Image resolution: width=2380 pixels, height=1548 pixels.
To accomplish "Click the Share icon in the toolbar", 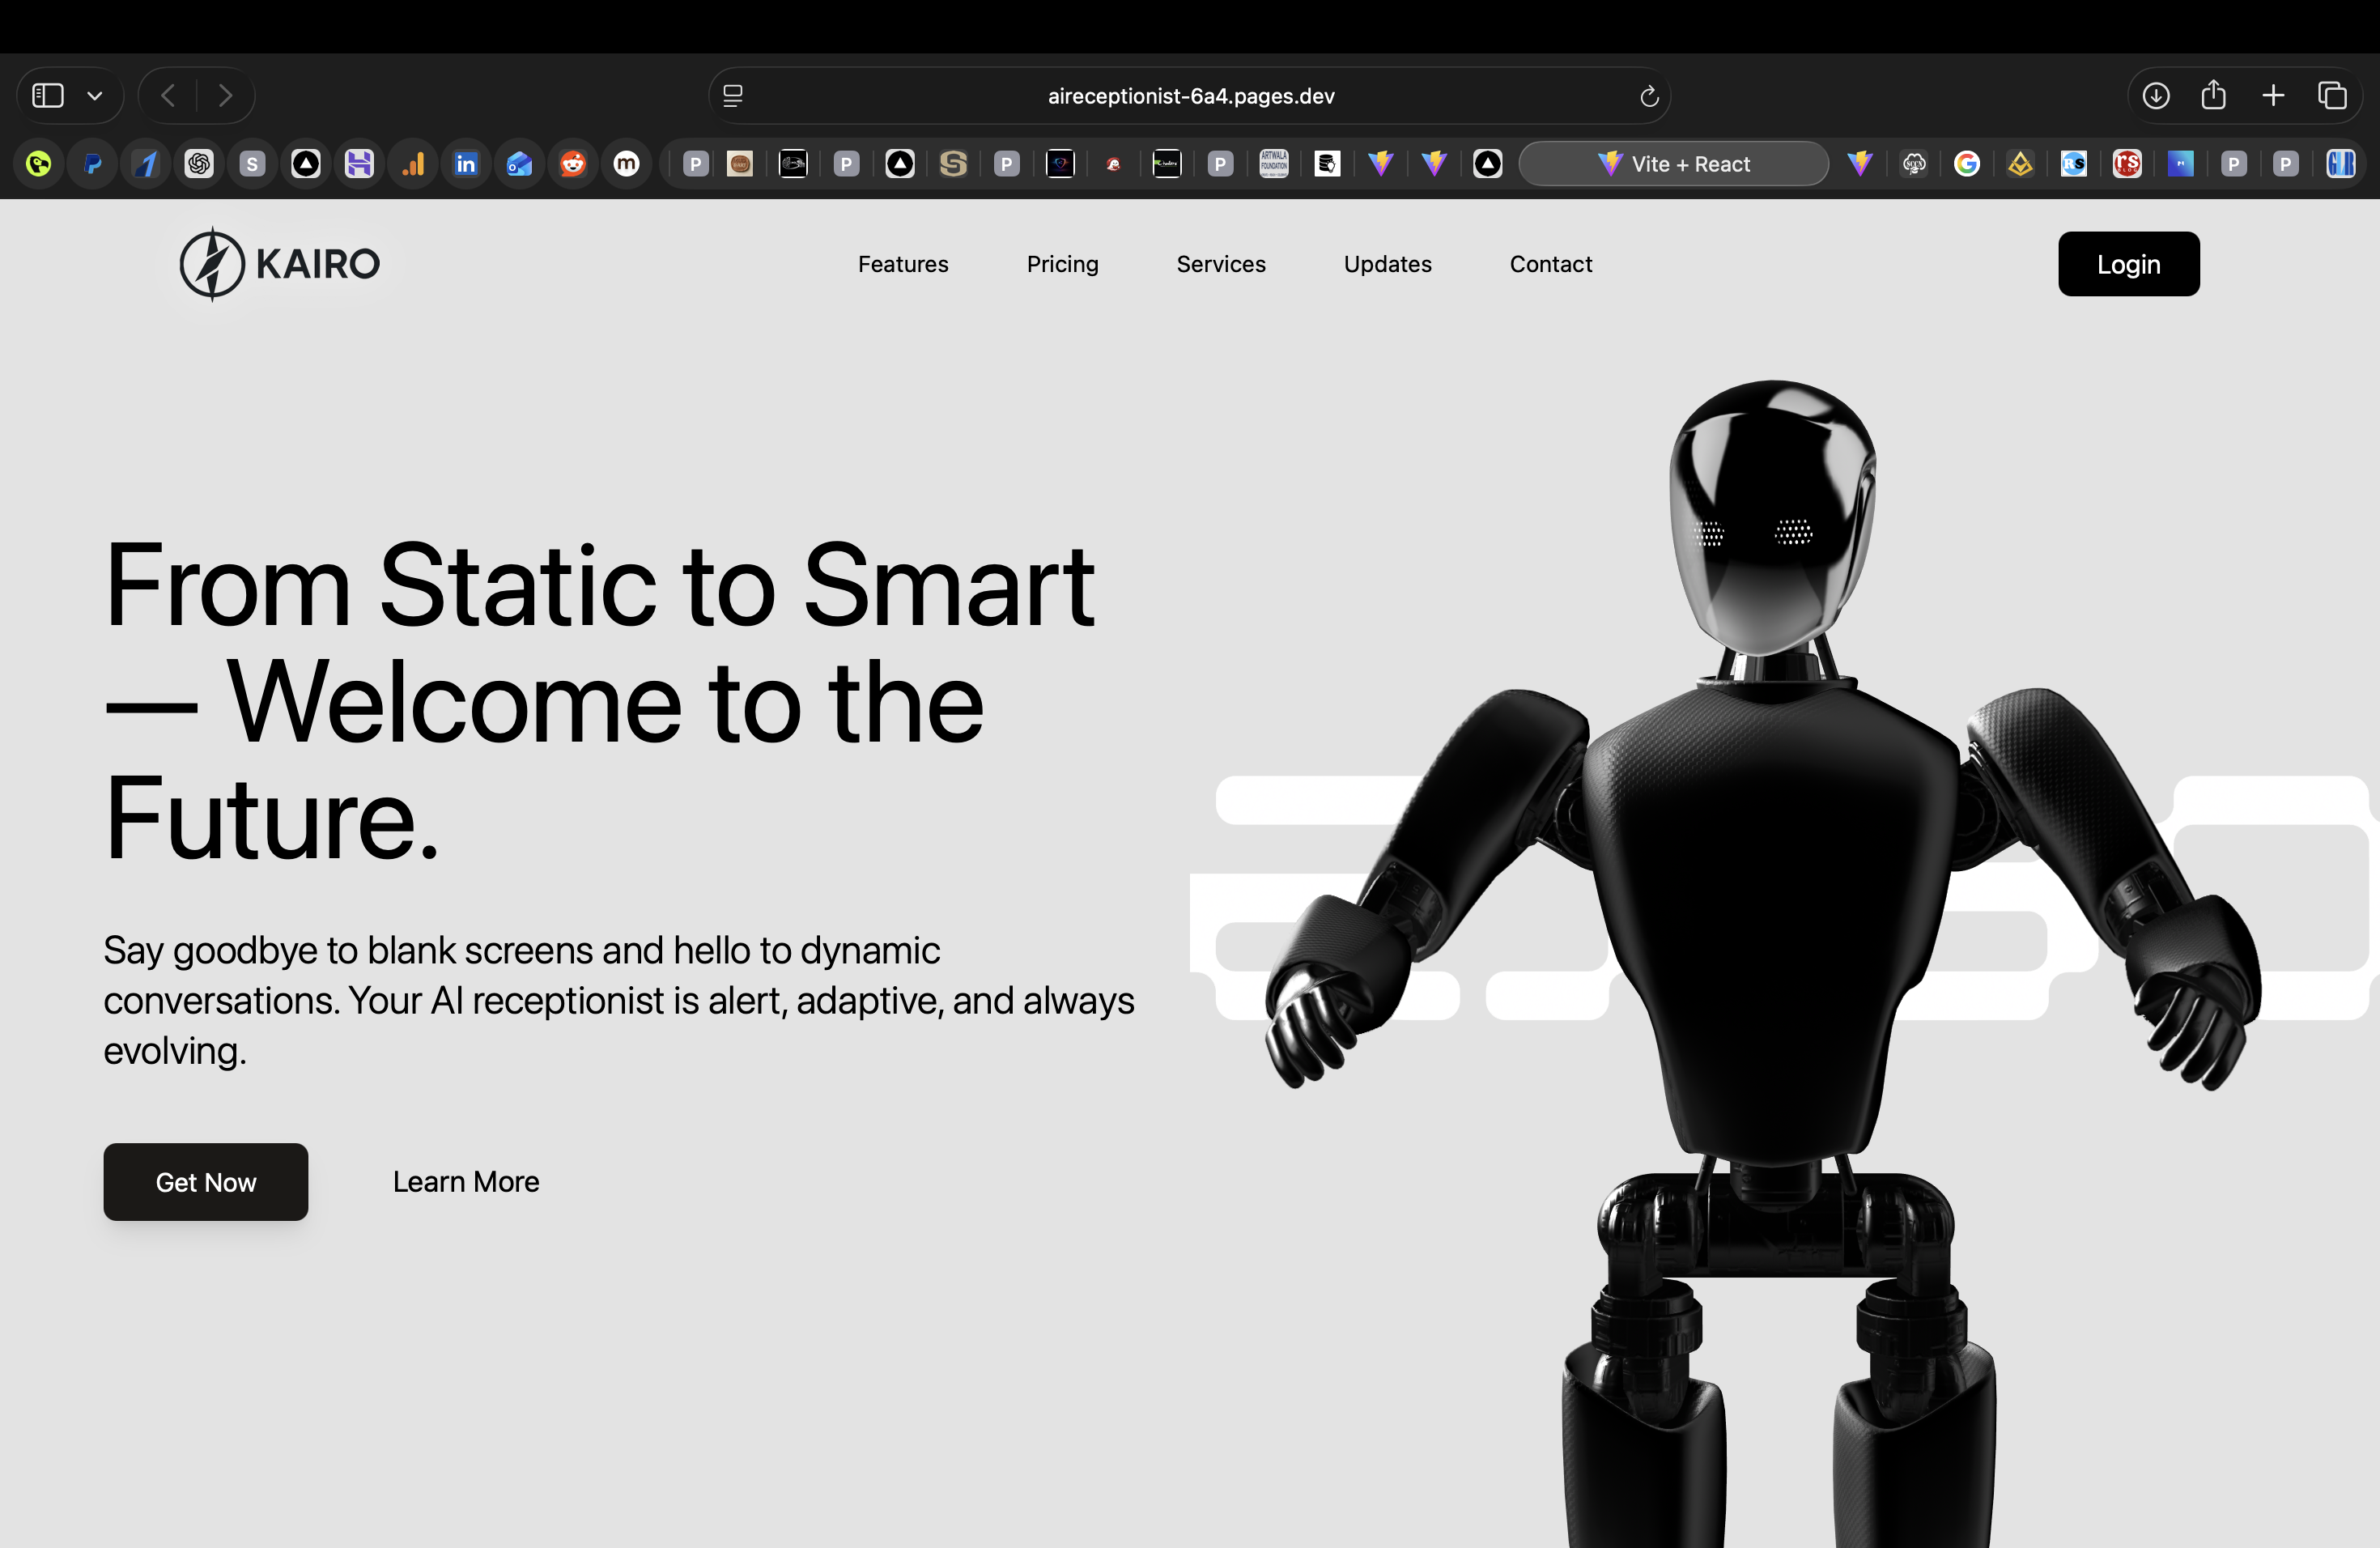I will [x=2213, y=95].
